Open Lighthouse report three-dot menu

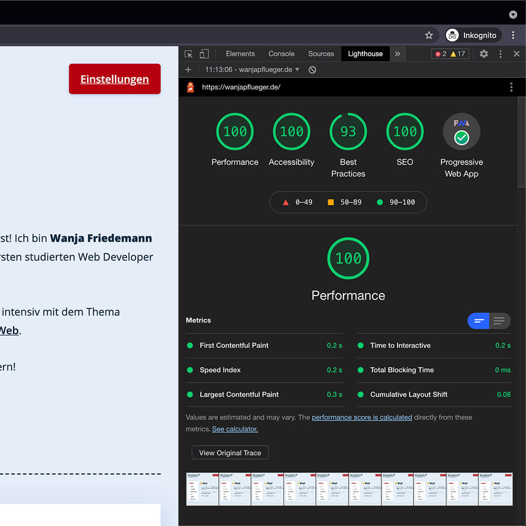click(511, 87)
